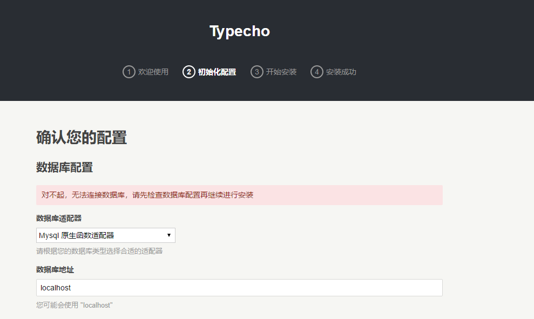534x319 pixels.
Task: Select step 1 欢迎使用
Action: (x=145, y=72)
